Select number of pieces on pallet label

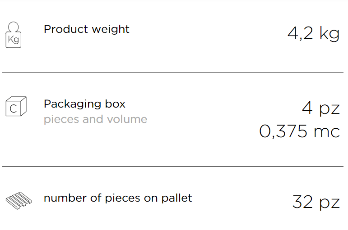click(118, 198)
